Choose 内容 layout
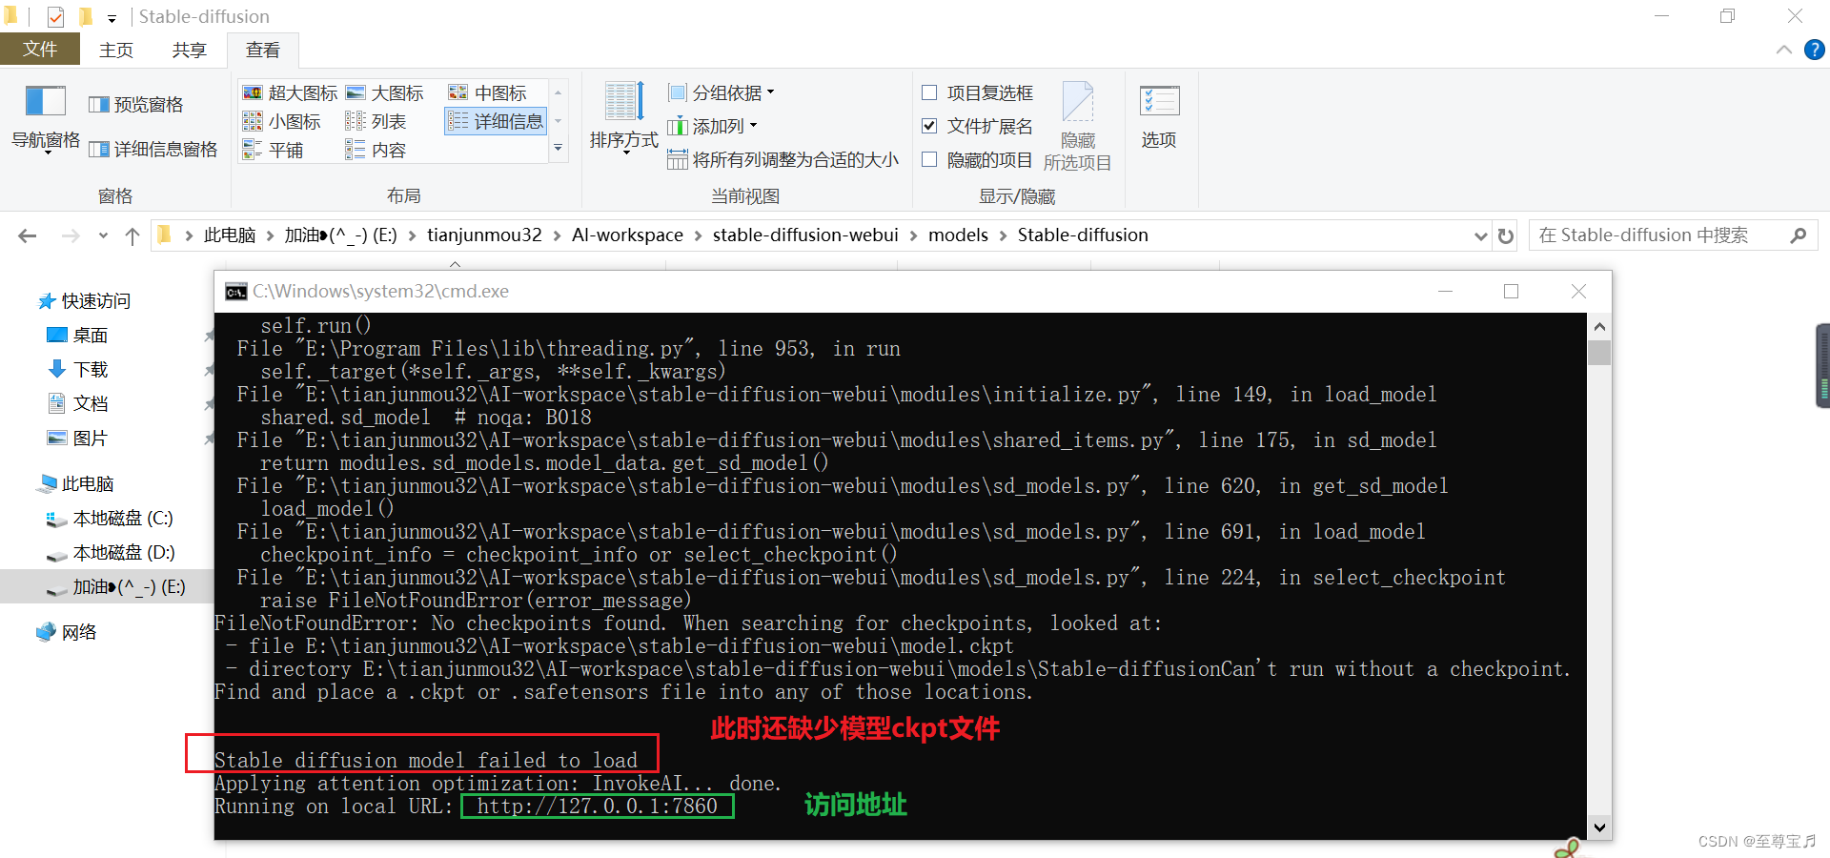 (376, 151)
